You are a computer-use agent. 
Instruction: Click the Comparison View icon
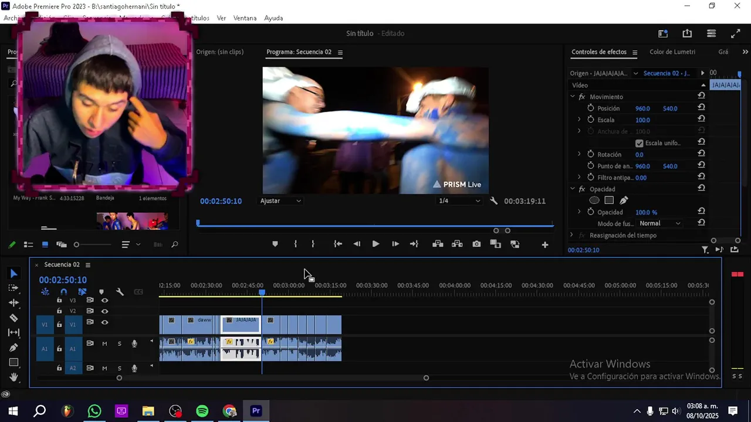495,244
